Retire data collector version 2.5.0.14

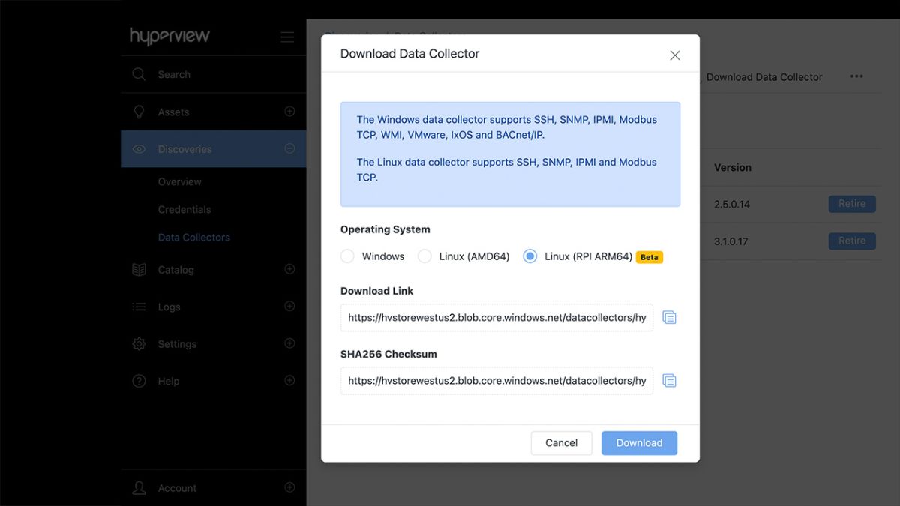852,204
